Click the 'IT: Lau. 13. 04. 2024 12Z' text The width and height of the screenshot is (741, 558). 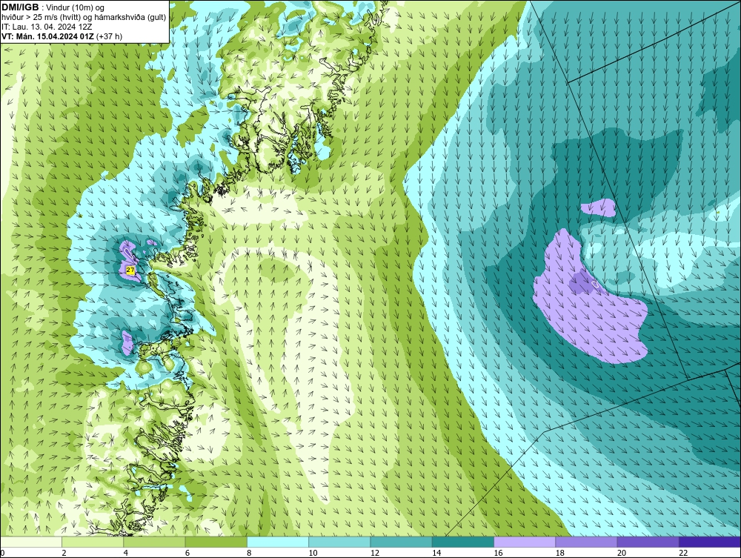coord(47,27)
